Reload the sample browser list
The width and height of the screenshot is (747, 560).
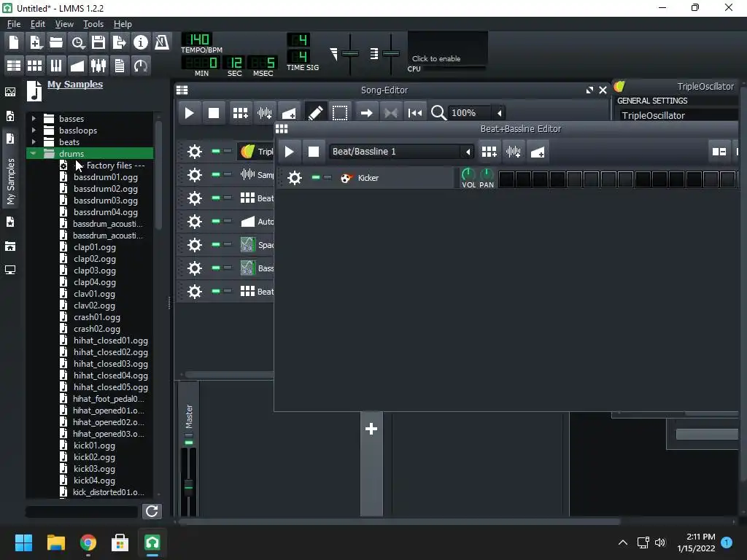152,511
